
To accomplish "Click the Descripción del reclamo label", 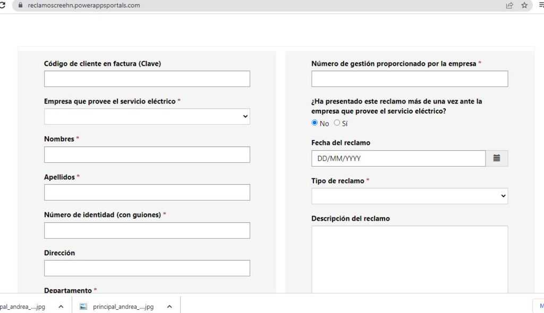I will [351, 219].
